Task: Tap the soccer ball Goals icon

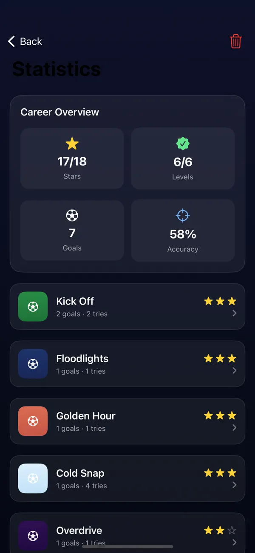Action: (72, 216)
